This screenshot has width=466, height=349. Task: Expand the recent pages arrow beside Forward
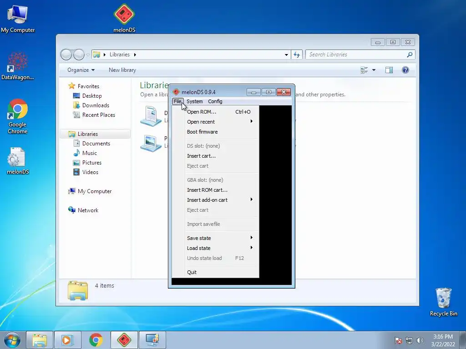(x=88, y=55)
